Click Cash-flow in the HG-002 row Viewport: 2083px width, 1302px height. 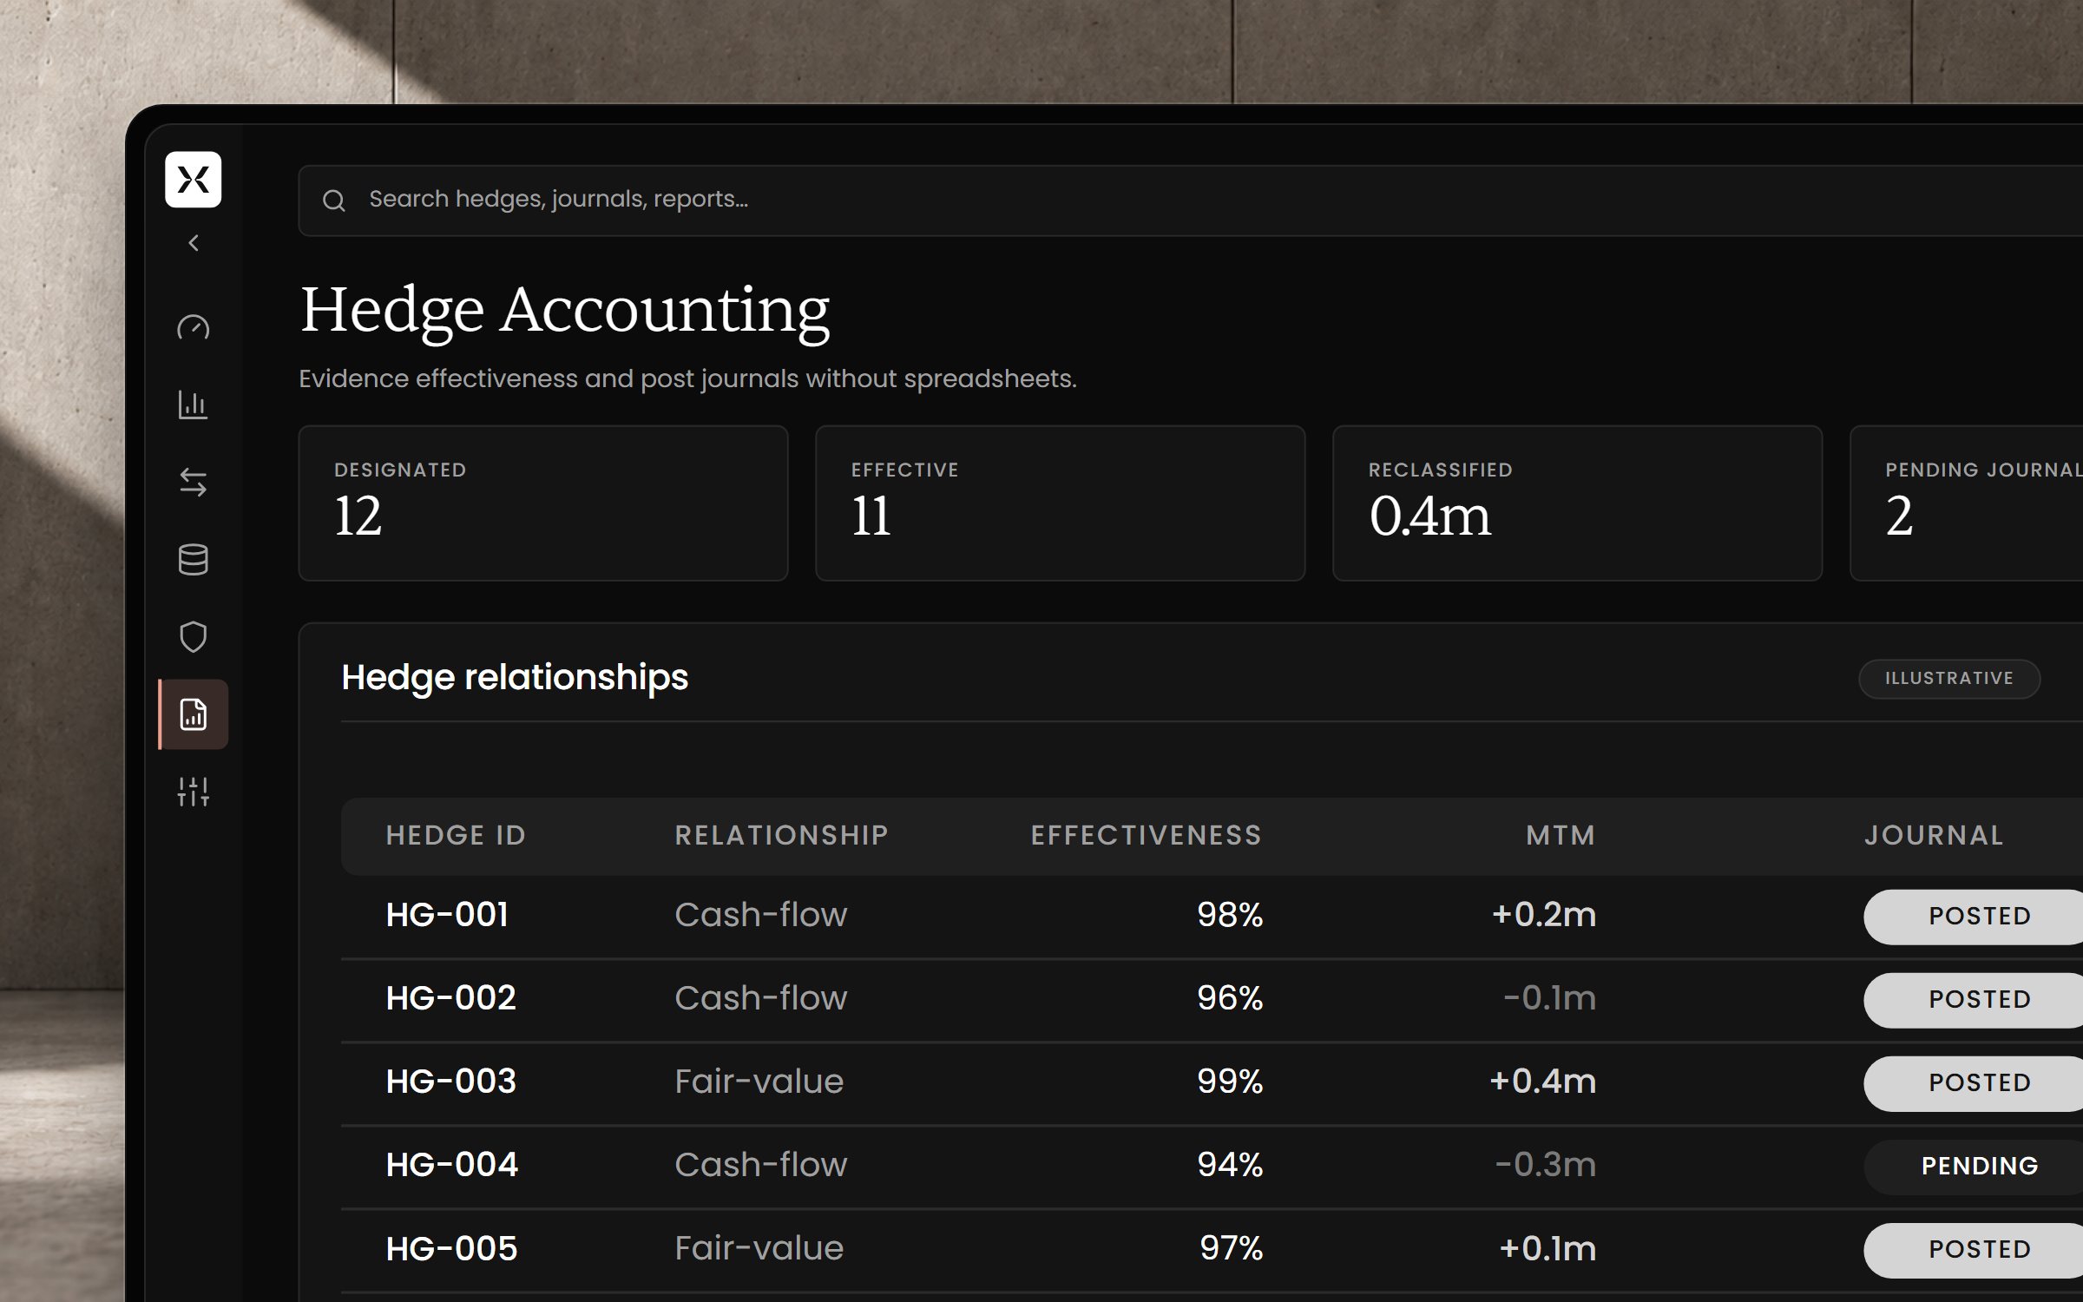pyautogui.click(x=761, y=998)
